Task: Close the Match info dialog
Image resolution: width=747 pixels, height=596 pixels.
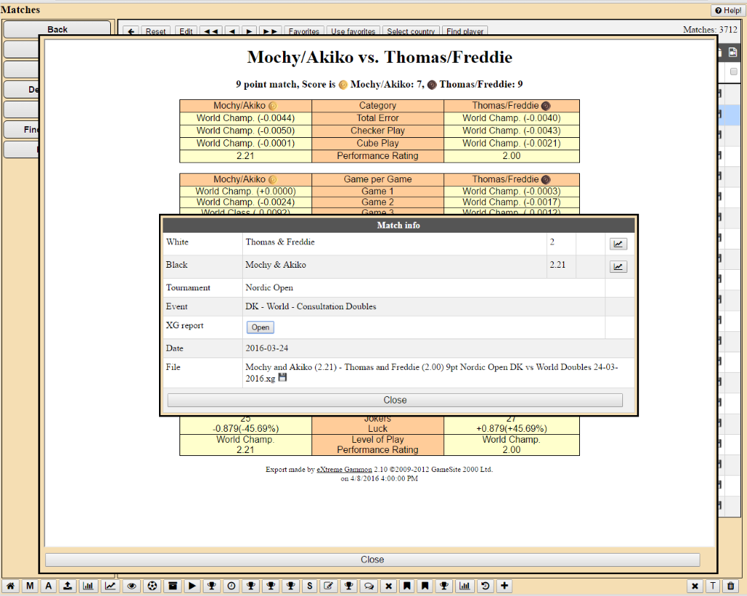Action: coord(395,400)
